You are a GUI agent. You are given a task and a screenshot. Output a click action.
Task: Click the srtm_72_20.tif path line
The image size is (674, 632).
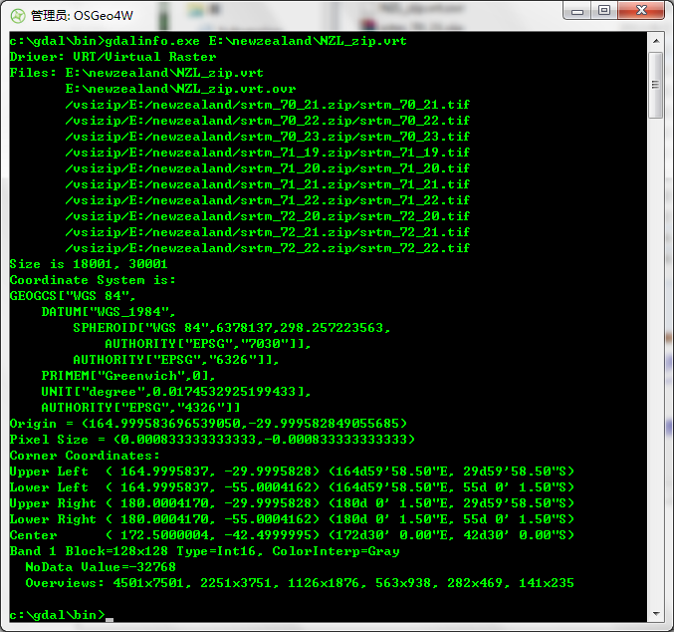click(x=268, y=216)
